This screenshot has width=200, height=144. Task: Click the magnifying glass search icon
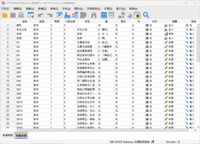tap(146, 15)
